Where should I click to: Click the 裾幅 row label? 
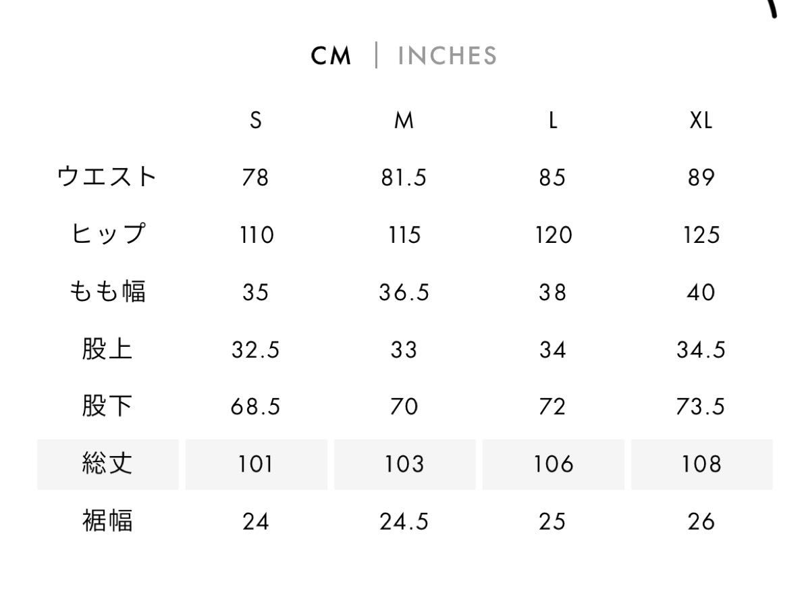click(x=107, y=522)
